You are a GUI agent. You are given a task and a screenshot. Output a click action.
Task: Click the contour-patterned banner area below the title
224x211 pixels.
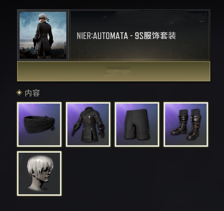click(x=139, y=50)
